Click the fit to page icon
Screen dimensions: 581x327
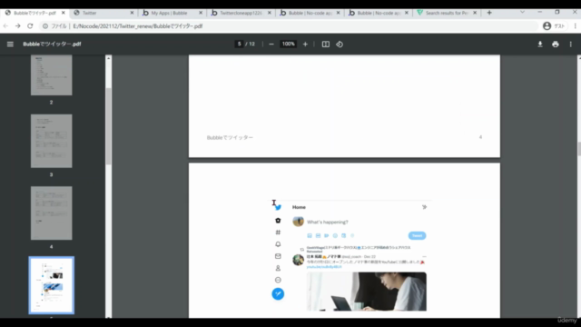point(326,45)
